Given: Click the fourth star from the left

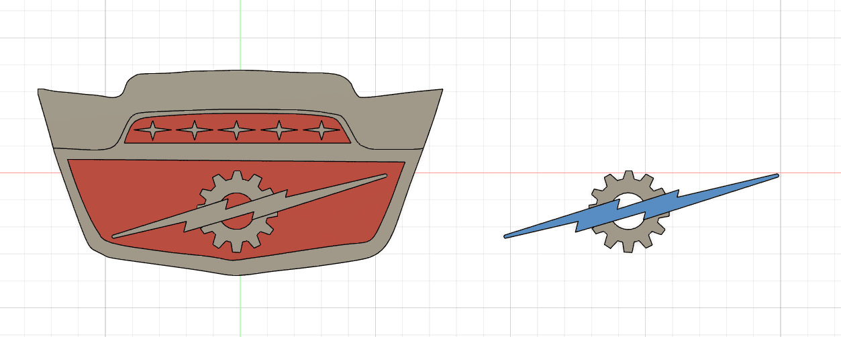Looking at the screenshot, I should click(279, 130).
